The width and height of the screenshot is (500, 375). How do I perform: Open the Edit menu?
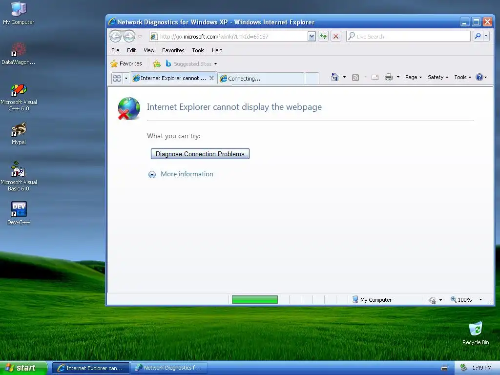pos(131,50)
